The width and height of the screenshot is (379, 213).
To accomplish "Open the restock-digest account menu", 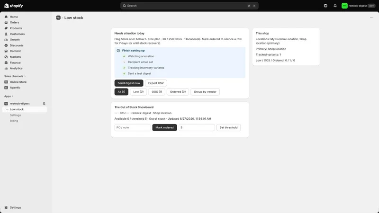I will 359,6.
